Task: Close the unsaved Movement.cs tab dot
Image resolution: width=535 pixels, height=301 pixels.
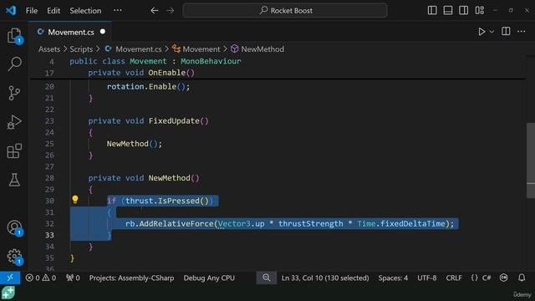Action: [x=103, y=32]
